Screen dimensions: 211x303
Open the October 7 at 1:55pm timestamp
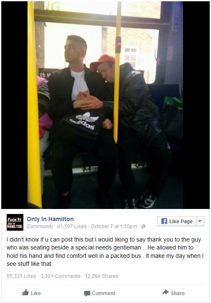[114, 227]
